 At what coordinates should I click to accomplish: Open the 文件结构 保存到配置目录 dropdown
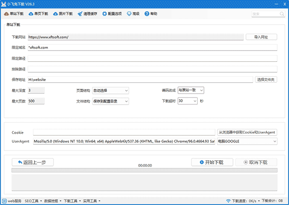click(111, 101)
